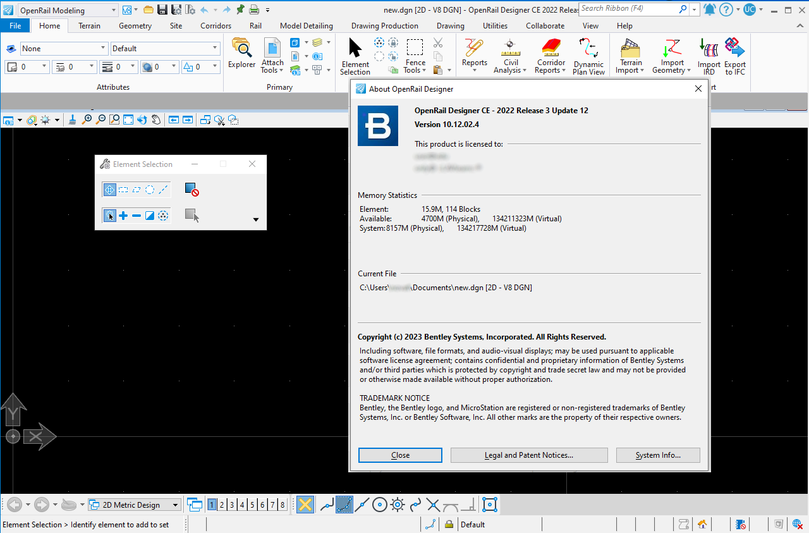Choose Invert mode in Element Selection

pos(150,216)
